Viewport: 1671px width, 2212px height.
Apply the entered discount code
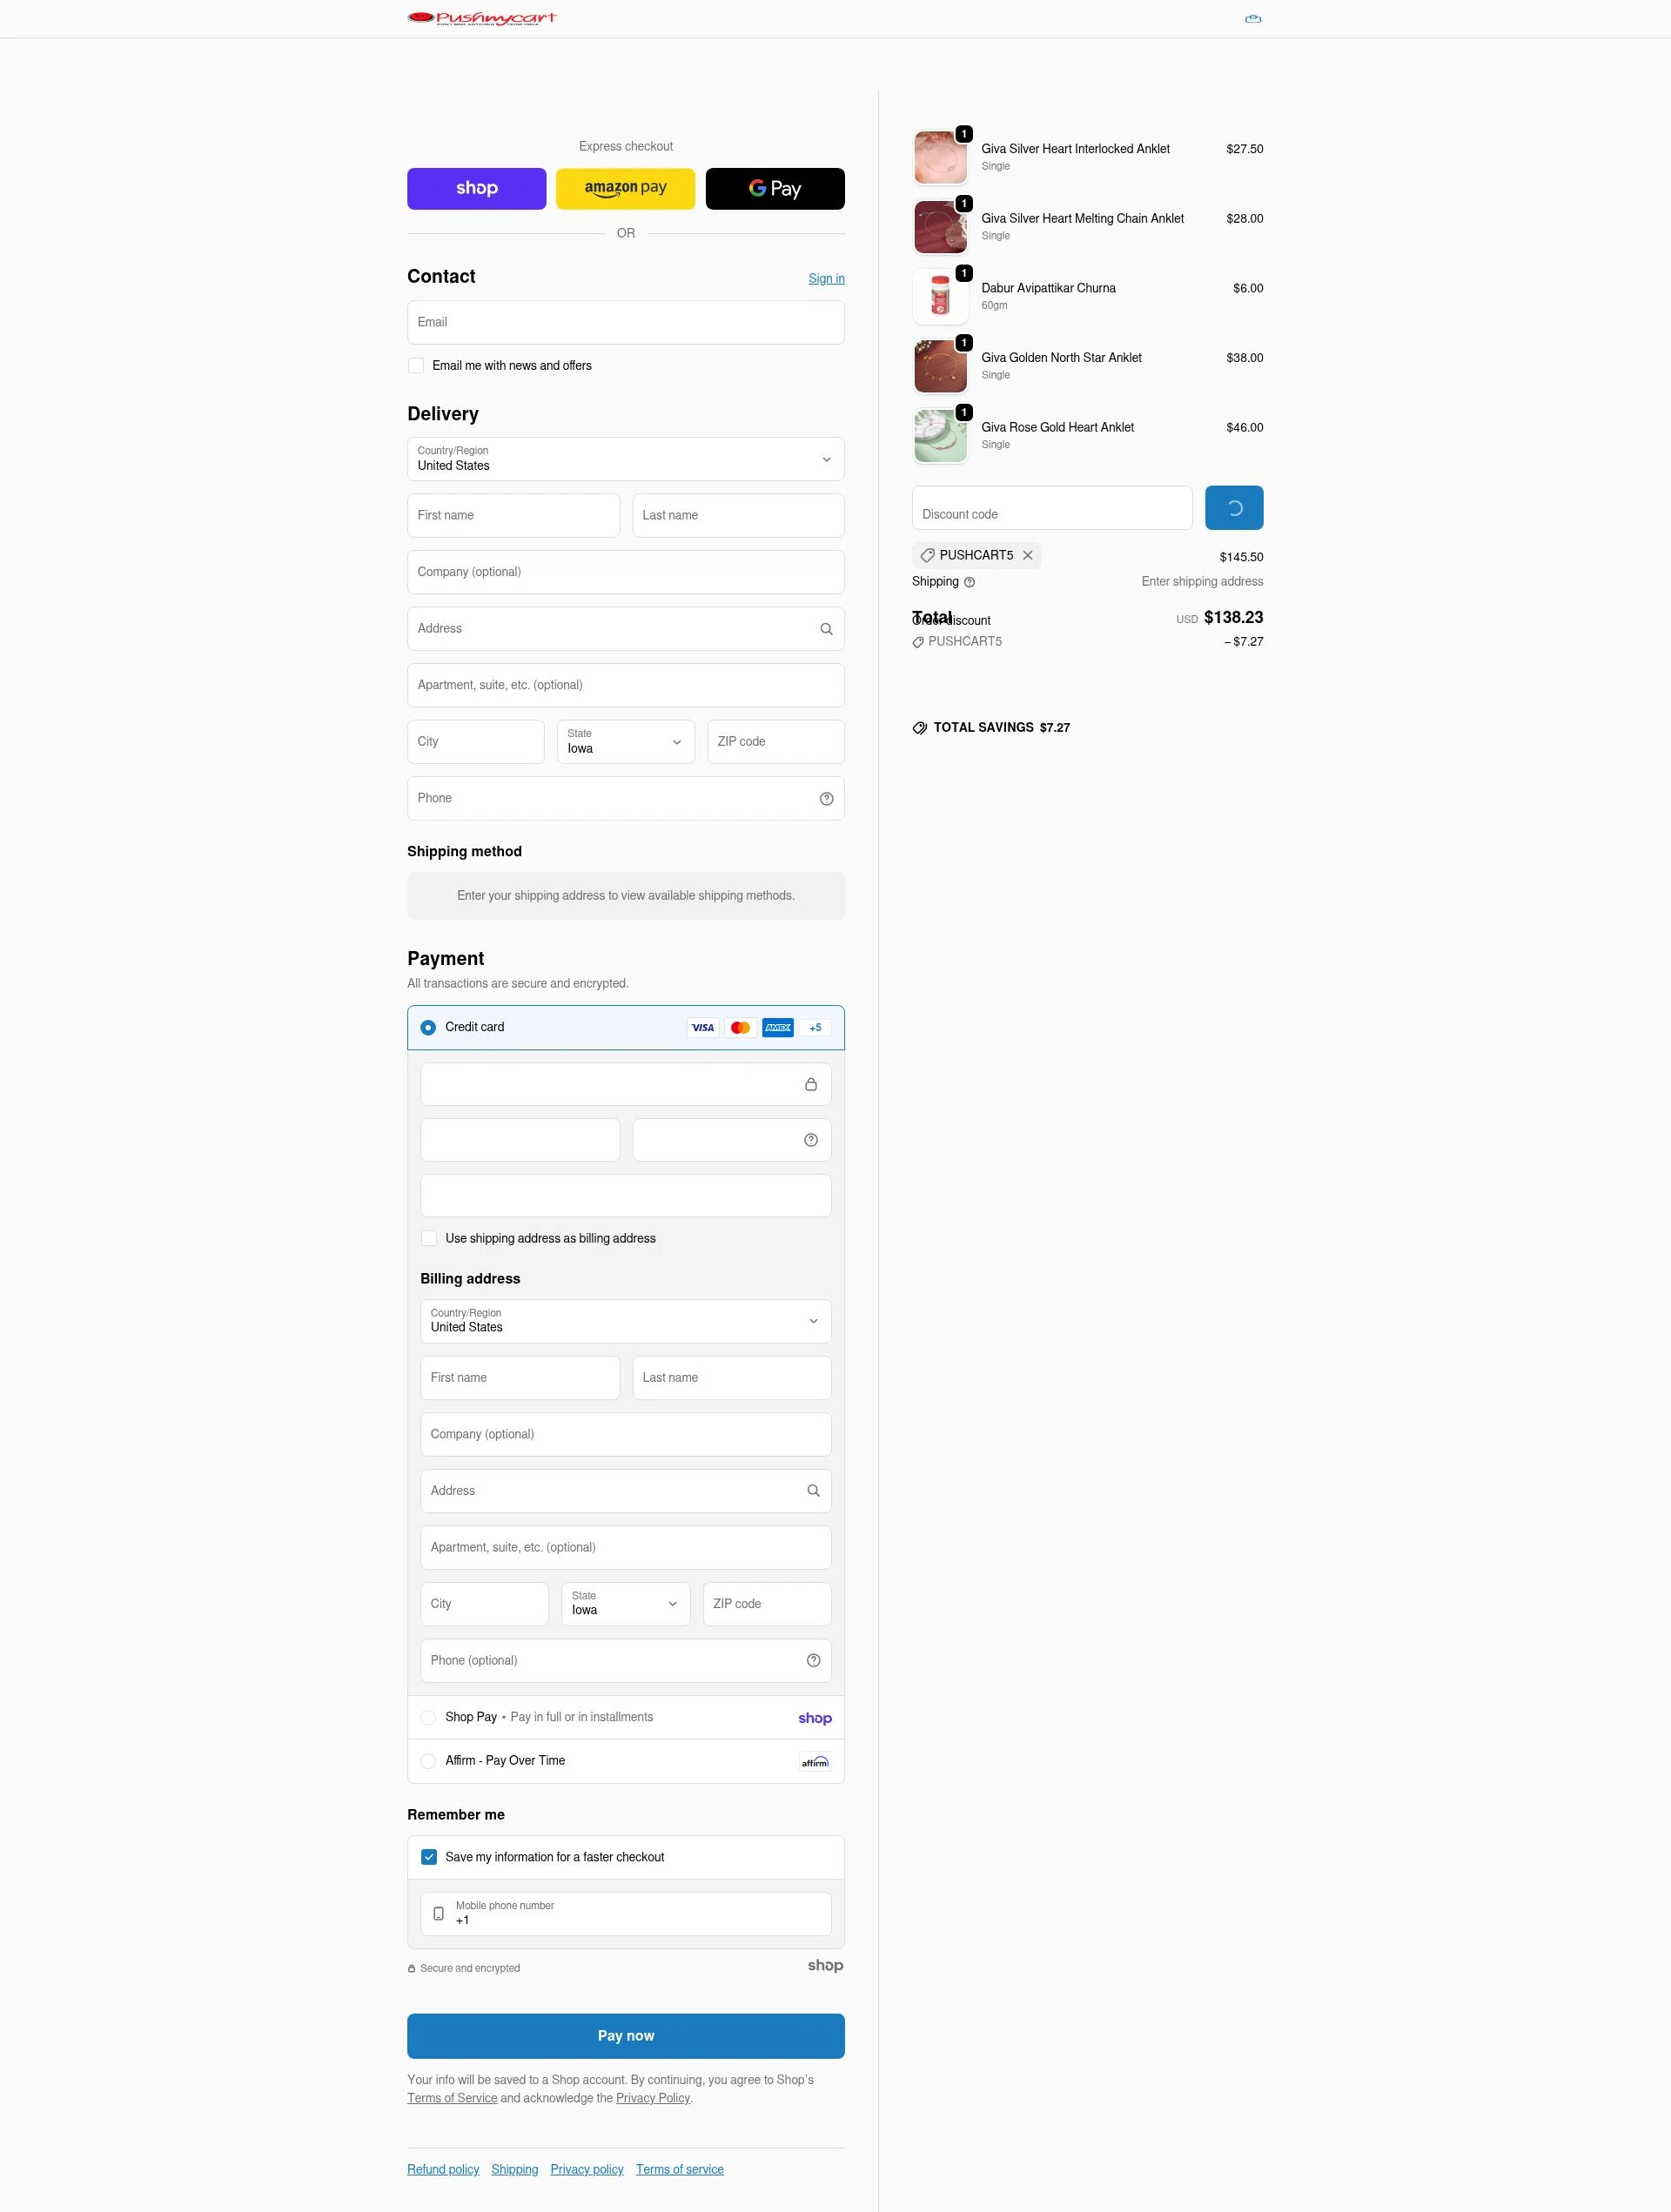[x=1233, y=507]
